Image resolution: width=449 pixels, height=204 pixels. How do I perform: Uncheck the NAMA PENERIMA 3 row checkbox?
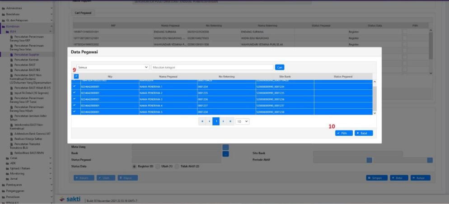75,99
